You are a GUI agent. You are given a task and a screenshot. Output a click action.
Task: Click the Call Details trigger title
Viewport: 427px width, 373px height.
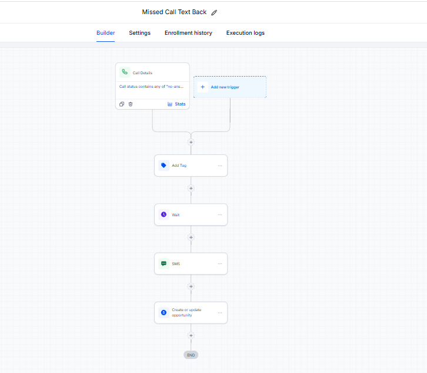[142, 73]
